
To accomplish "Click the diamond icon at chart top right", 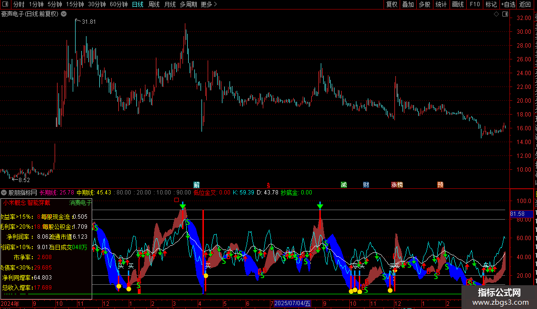I will tap(496, 14).
